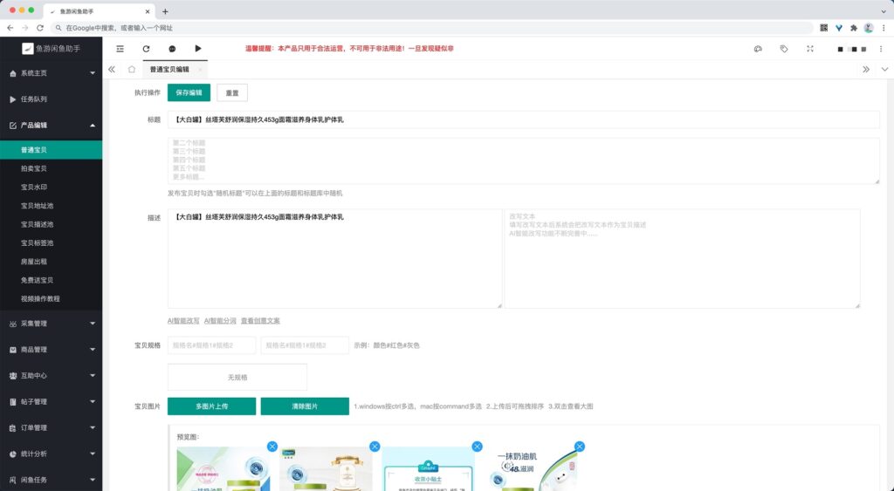
Task: Click the AI智能改写 link
Action: click(183, 321)
